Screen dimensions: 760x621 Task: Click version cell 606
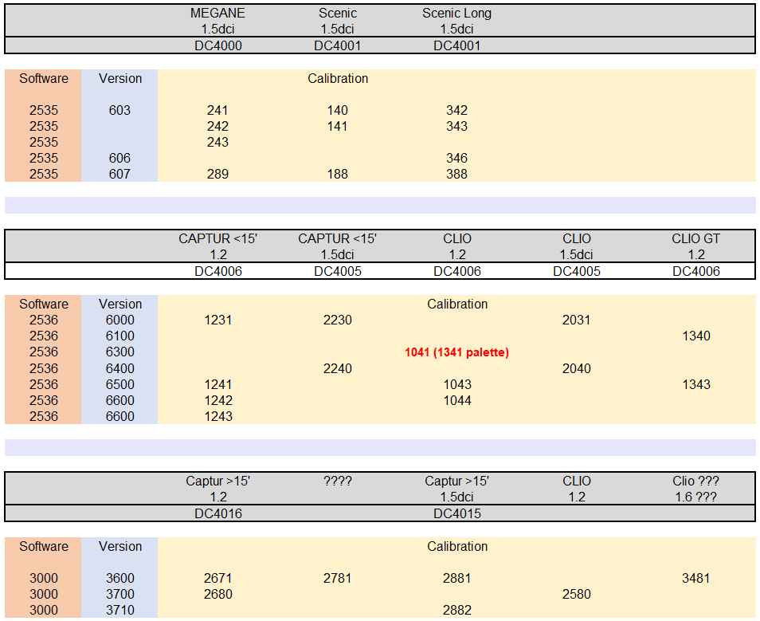point(119,158)
